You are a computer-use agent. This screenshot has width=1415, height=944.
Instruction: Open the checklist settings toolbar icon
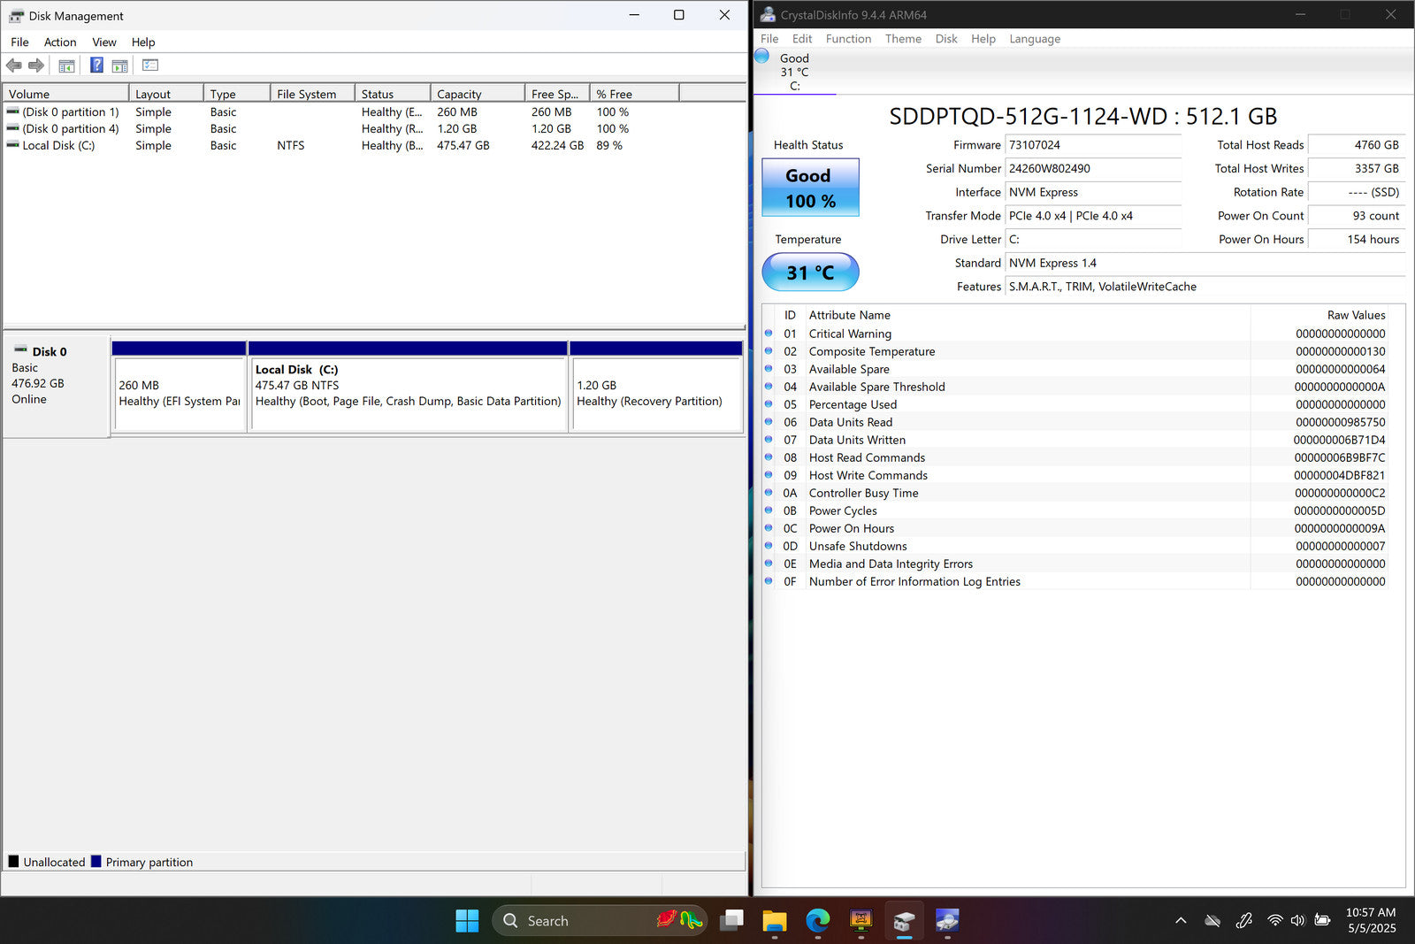150,65
